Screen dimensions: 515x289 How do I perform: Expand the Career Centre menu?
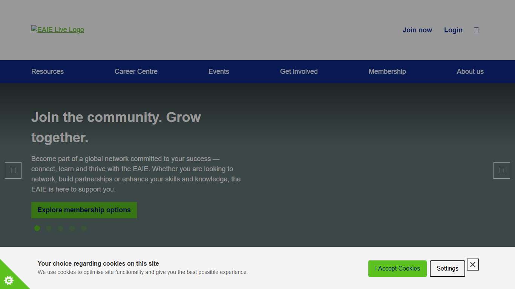click(136, 71)
